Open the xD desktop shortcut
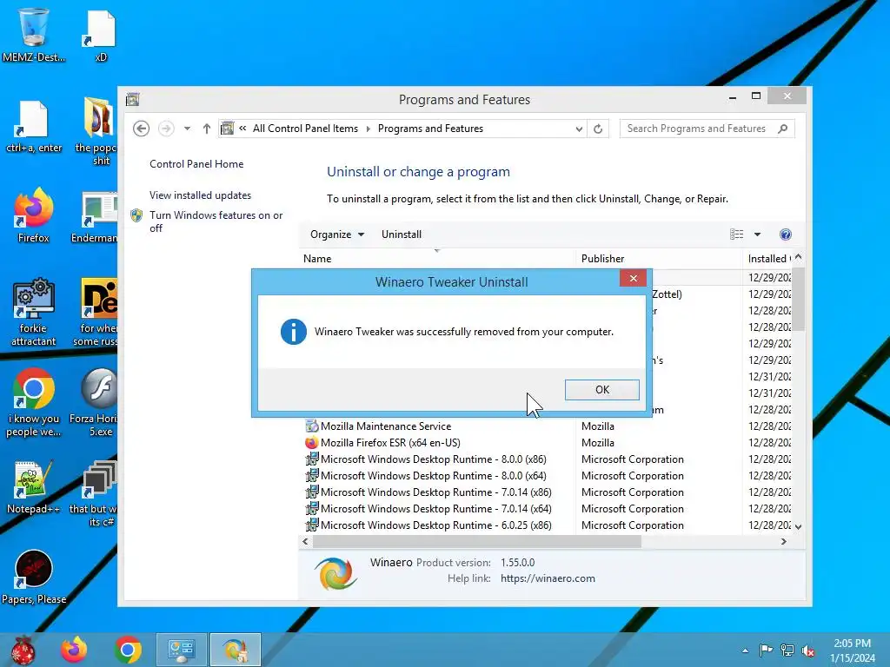The width and height of the screenshot is (890, 667). [101, 35]
